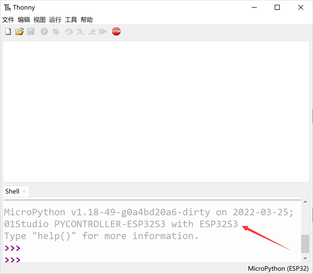This screenshot has height=274, width=313.
Task: Click inside the empty editor area
Action: [156, 112]
